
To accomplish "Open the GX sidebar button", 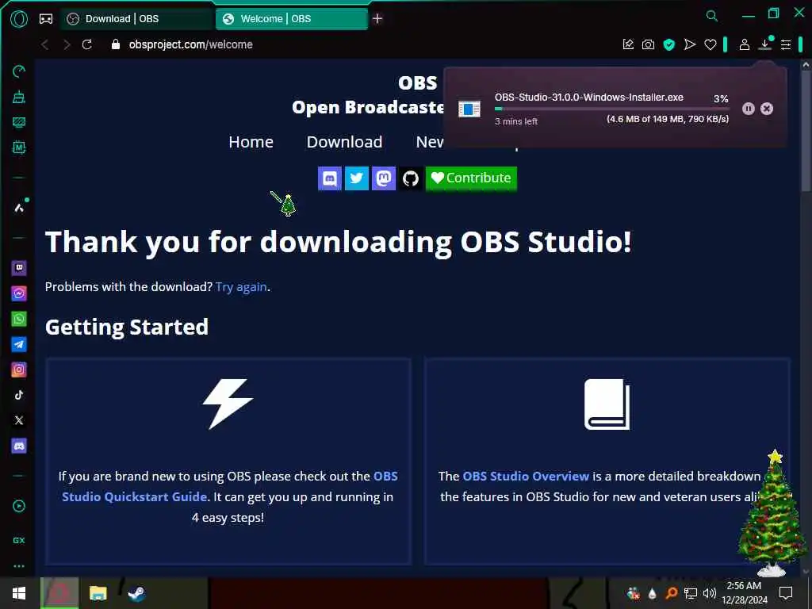I will coord(19,540).
